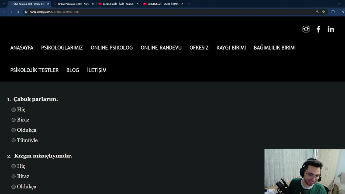Open the ONLİNE PSİKOLOG menu item
This screenshot has width=345, height=194.
pyautogui.click(x=112, y=48)
